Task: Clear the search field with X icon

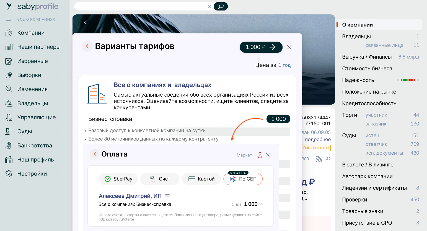Action: pyautogui.click(x=209, y=6)
